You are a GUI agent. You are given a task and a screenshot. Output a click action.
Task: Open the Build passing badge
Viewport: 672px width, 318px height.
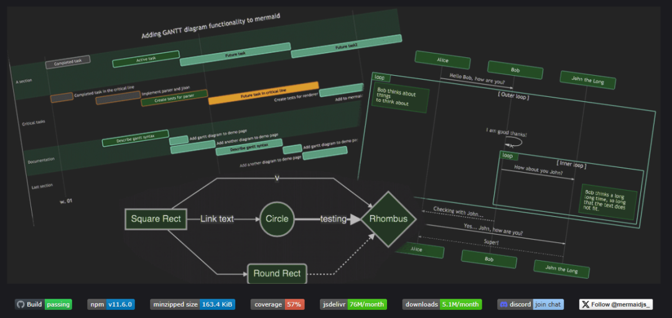coord(44,305)
